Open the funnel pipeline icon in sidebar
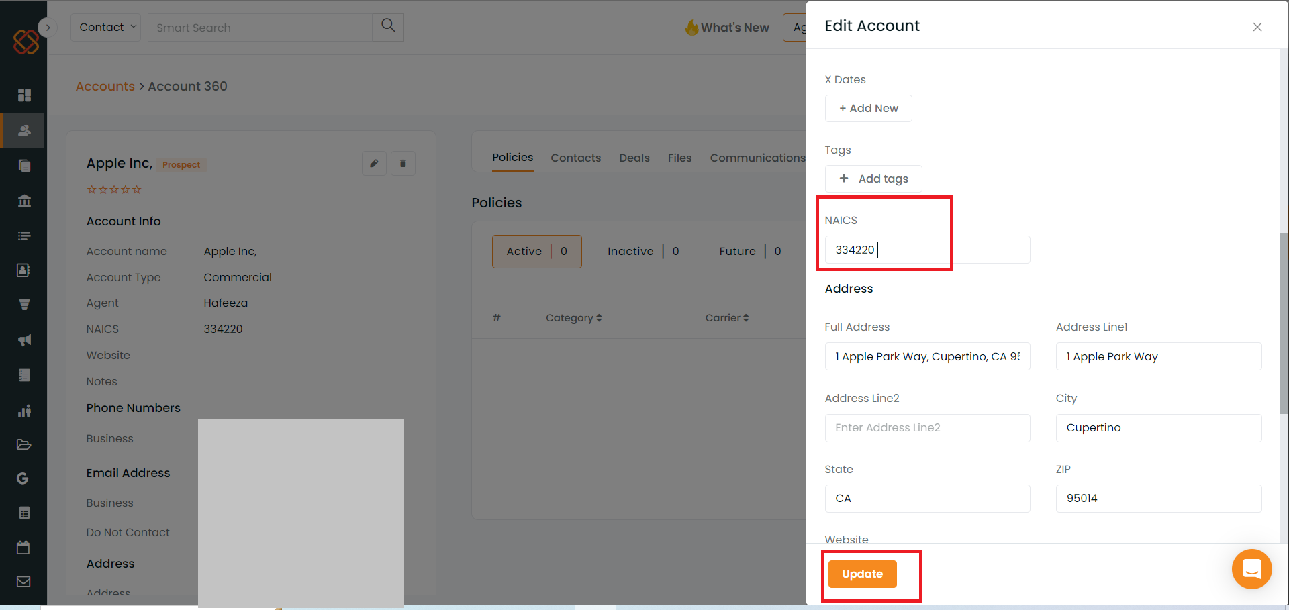Viewport: 1289px width, 610px height. (24, 305)
